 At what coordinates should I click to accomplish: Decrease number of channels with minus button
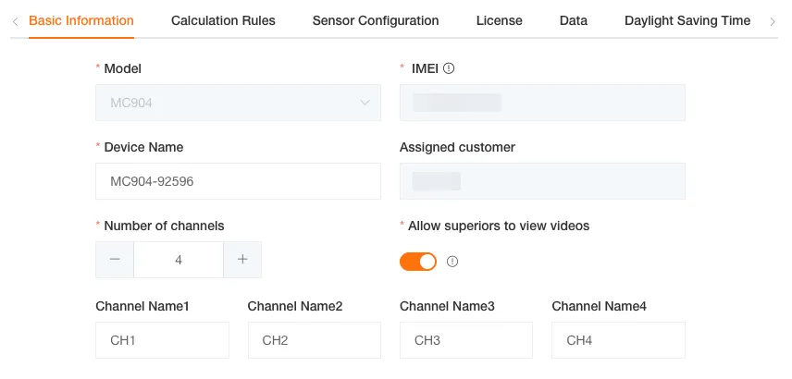[115, 260]
